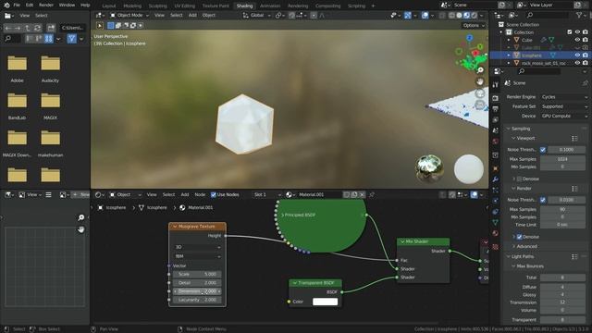Unlink Material.001 with the X button
This screenshot has height=333, width=592.
362,195
